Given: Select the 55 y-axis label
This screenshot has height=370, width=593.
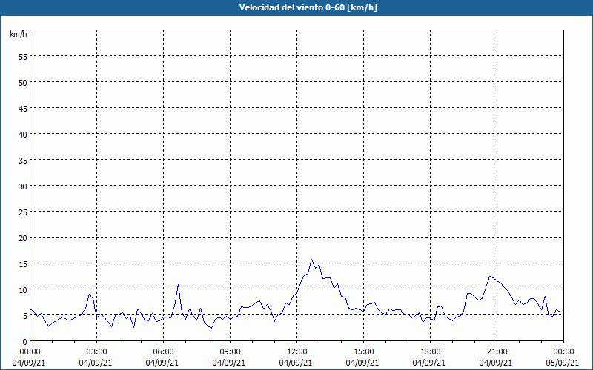Looking at the screenshot, I should click(23, 57).
